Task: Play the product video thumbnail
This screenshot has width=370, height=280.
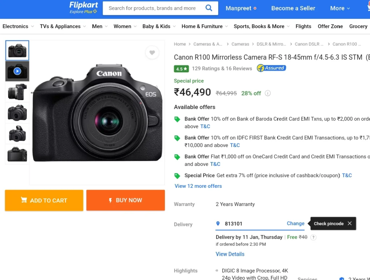Action: [17, 71]
